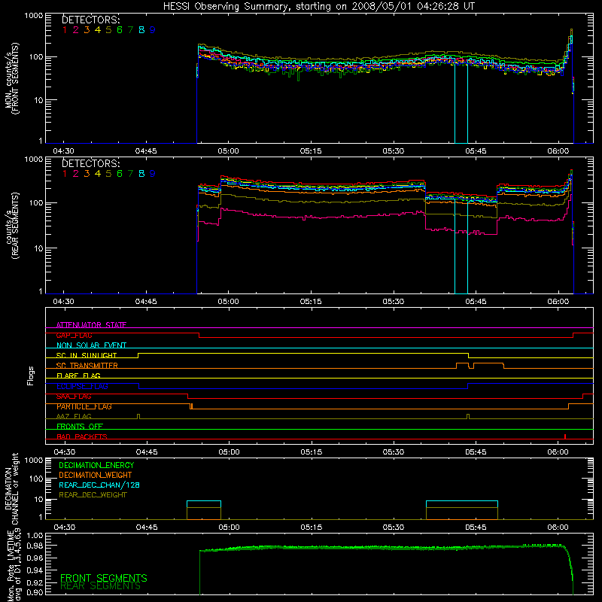Click 04:30 tick label under decimation plot
This screenshot has height=602, width=602.
[64, 528]
